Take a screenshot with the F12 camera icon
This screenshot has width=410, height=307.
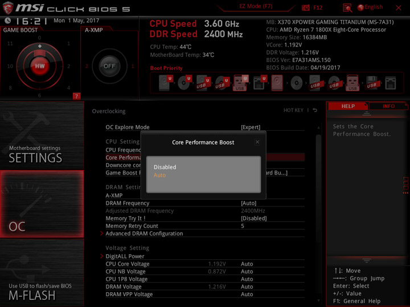click(305, 8)
